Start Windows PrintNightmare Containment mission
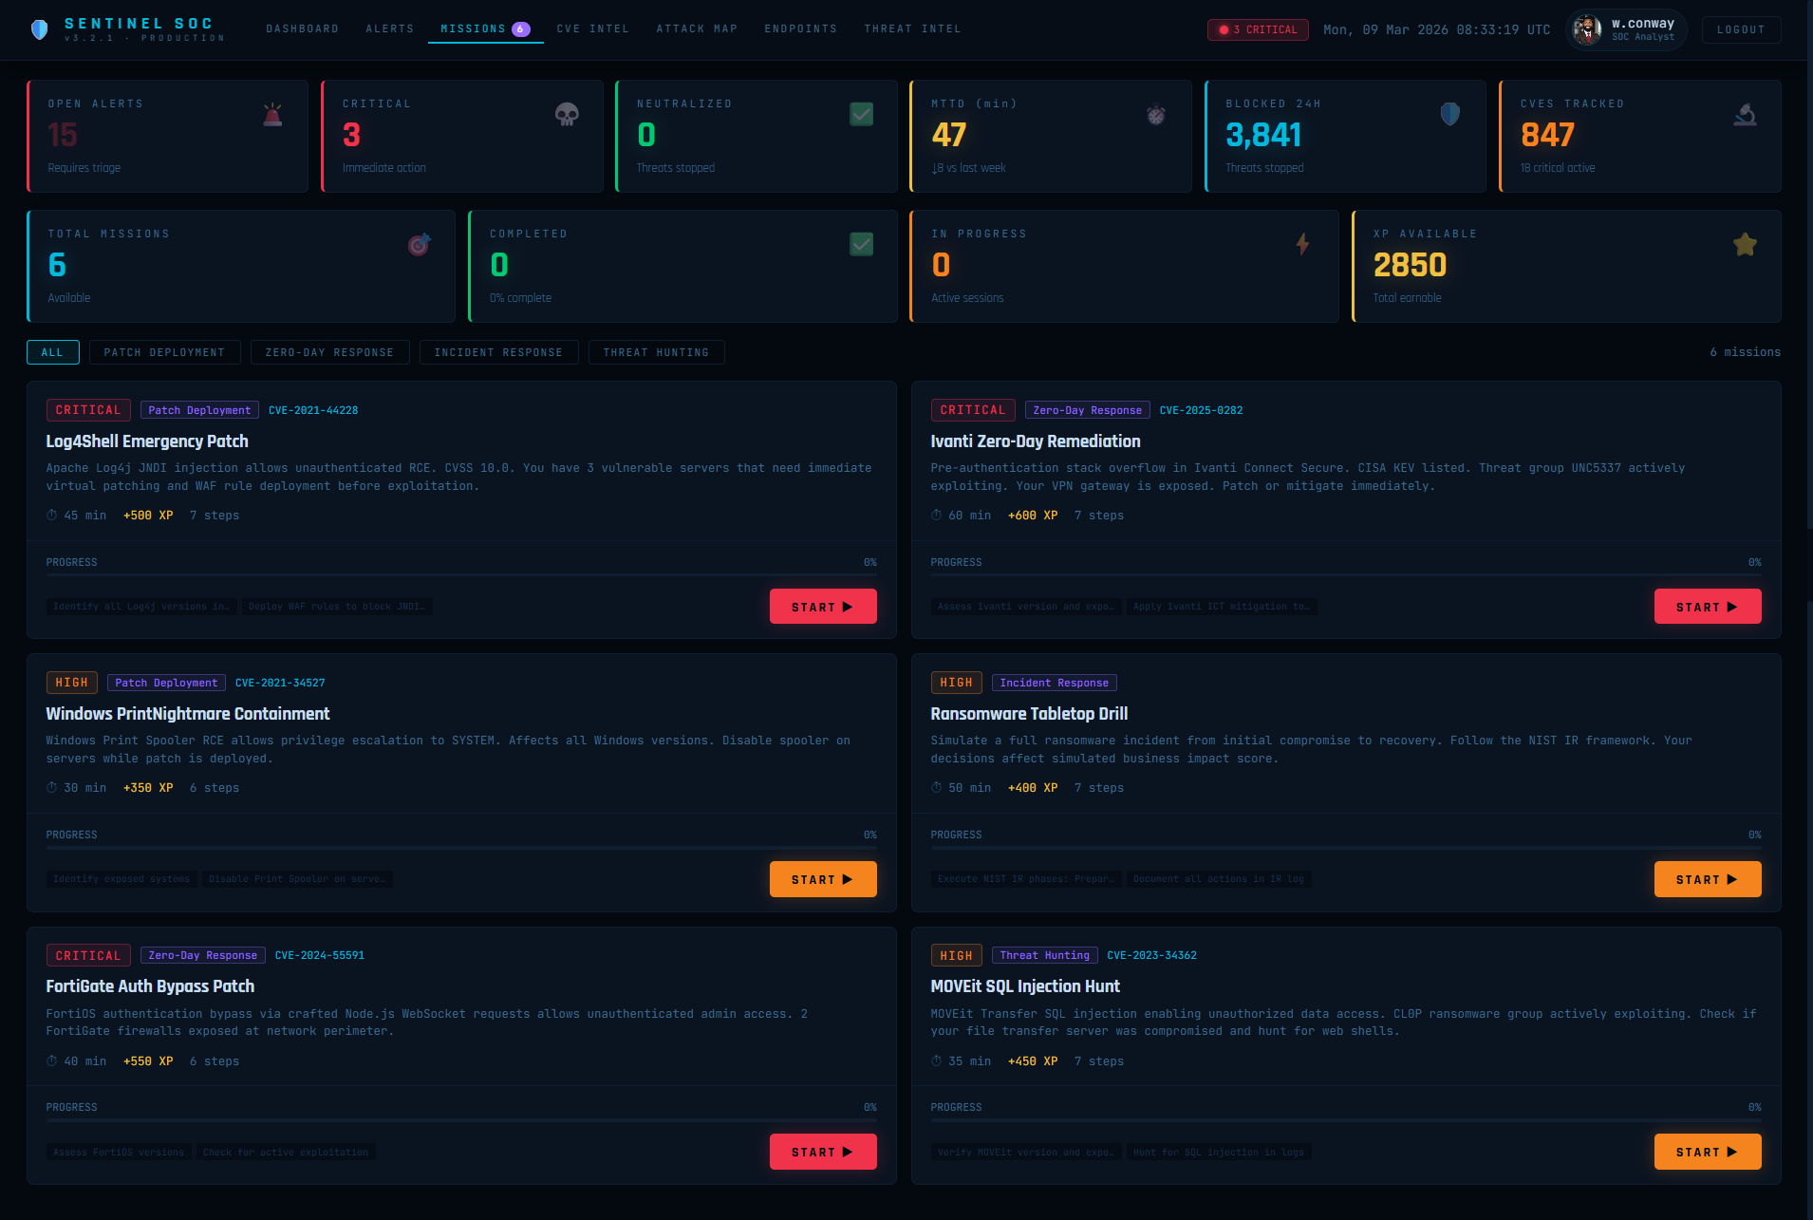 tap(823, 879)
